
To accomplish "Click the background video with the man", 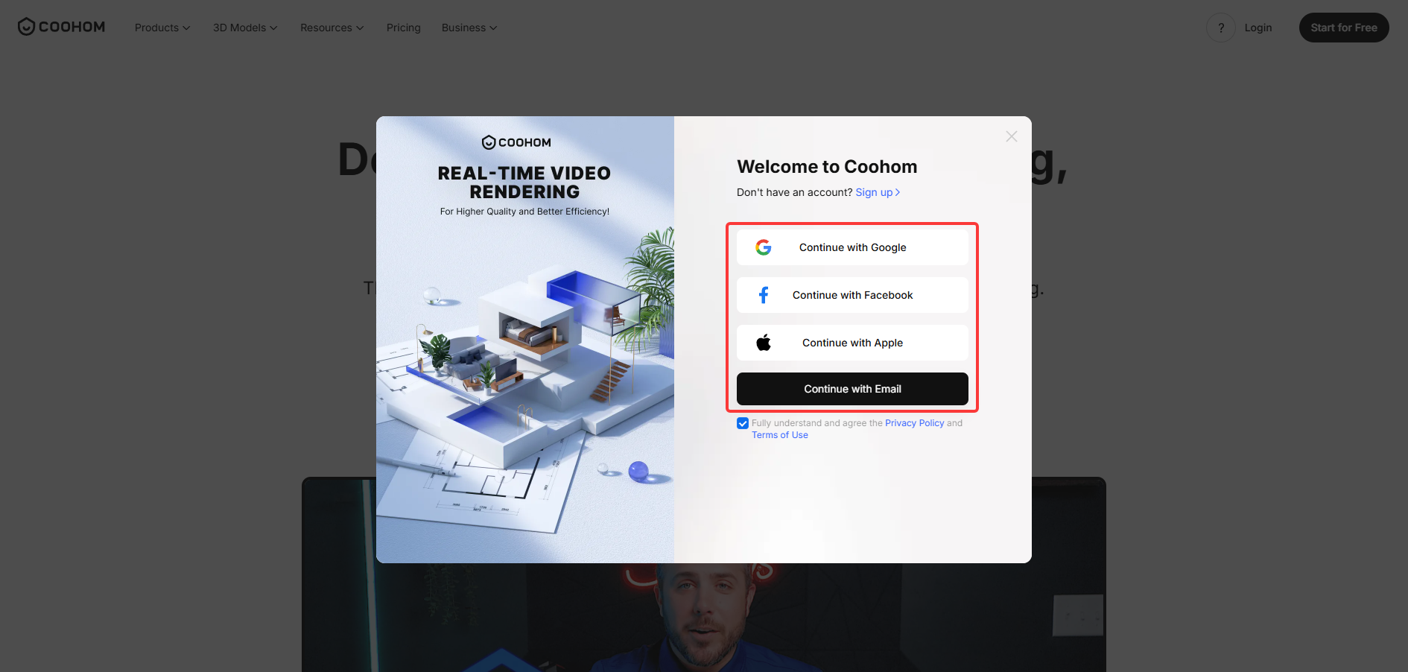I will 704,618.
